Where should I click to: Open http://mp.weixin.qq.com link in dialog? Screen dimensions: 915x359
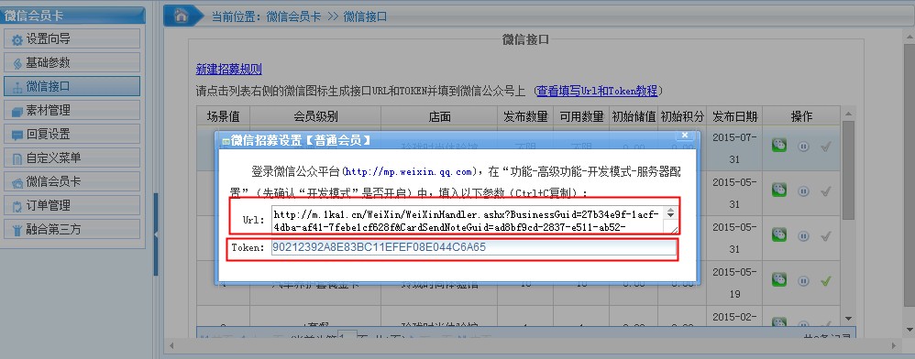pos(410,172)
